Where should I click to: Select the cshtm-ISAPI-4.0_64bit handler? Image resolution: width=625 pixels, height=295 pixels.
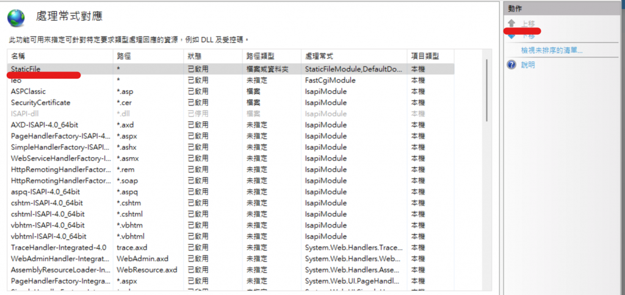46,203
